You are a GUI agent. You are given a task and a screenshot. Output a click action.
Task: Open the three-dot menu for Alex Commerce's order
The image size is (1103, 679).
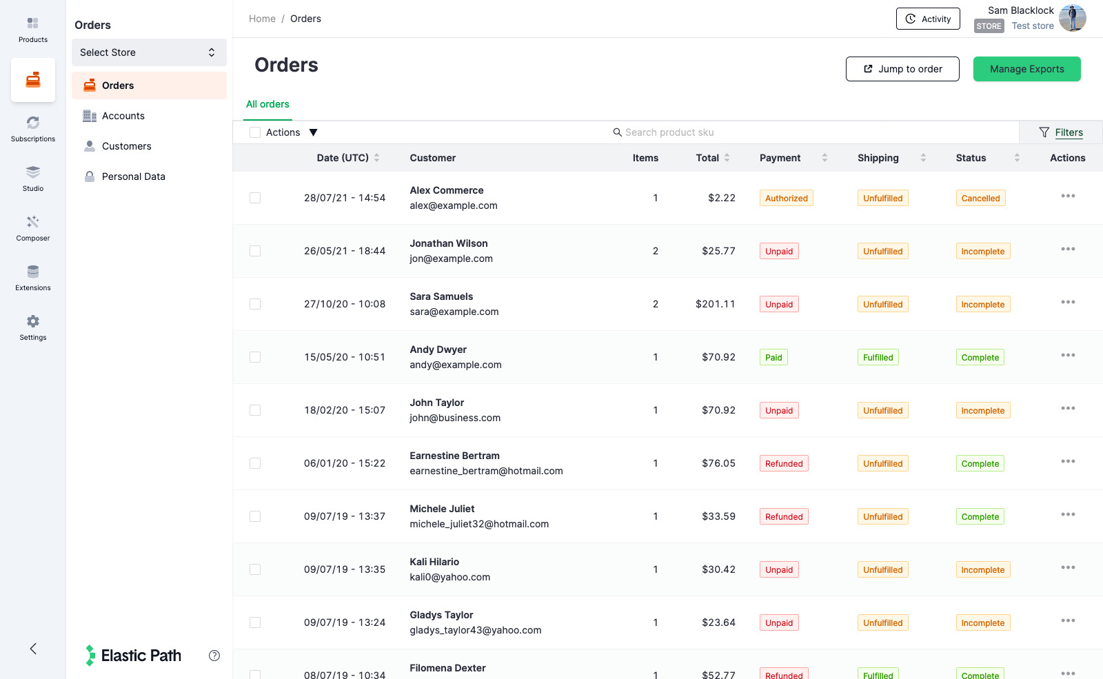click(x=1068, y=196)
